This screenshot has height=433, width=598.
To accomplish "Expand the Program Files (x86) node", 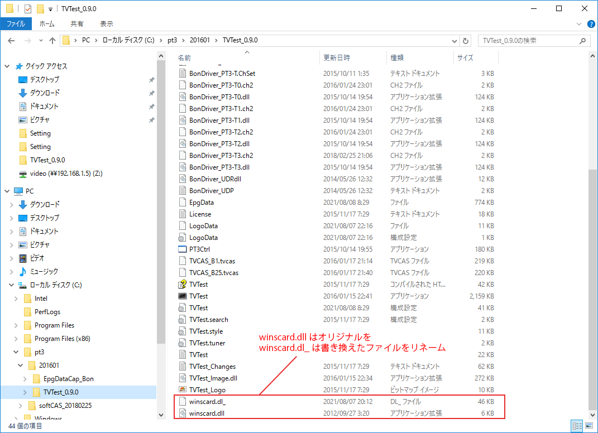I will [x=16, y=339].
